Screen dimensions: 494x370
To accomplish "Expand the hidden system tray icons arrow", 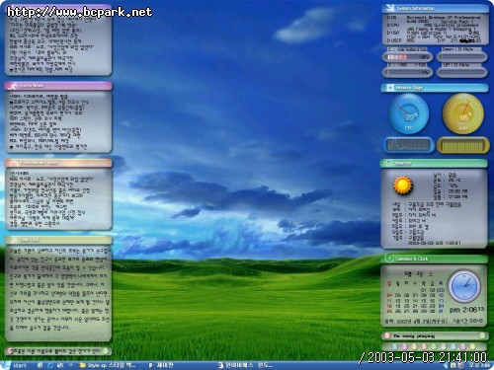I will [x=446, y=365].
